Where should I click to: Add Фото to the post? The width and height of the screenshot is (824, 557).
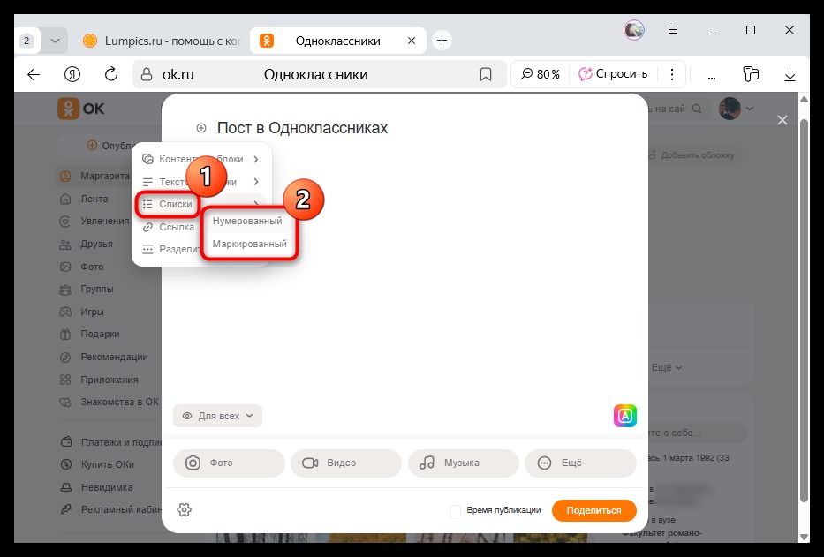[229, 463]
